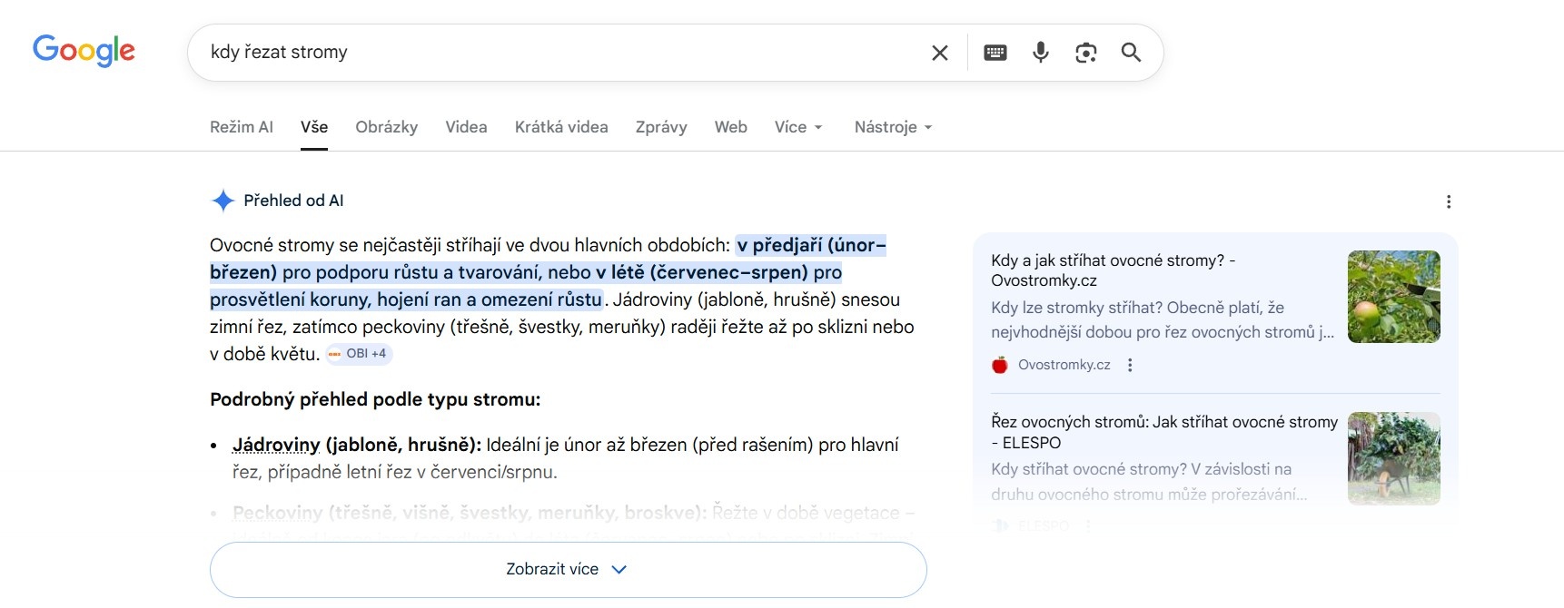Switch to the Obrázky tab
Viewport: 1564px width, 608px height.
(x=386, y=127)
